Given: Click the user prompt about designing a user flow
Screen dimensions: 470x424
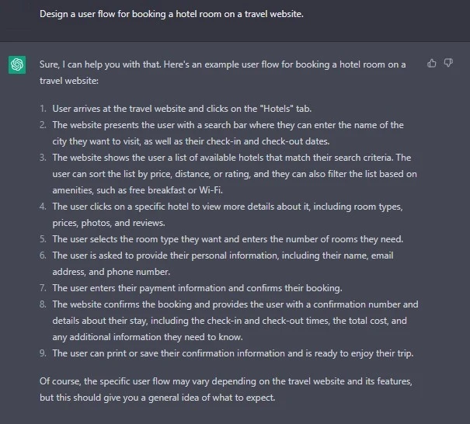Looking at the screenshot, I should [172, 14].
